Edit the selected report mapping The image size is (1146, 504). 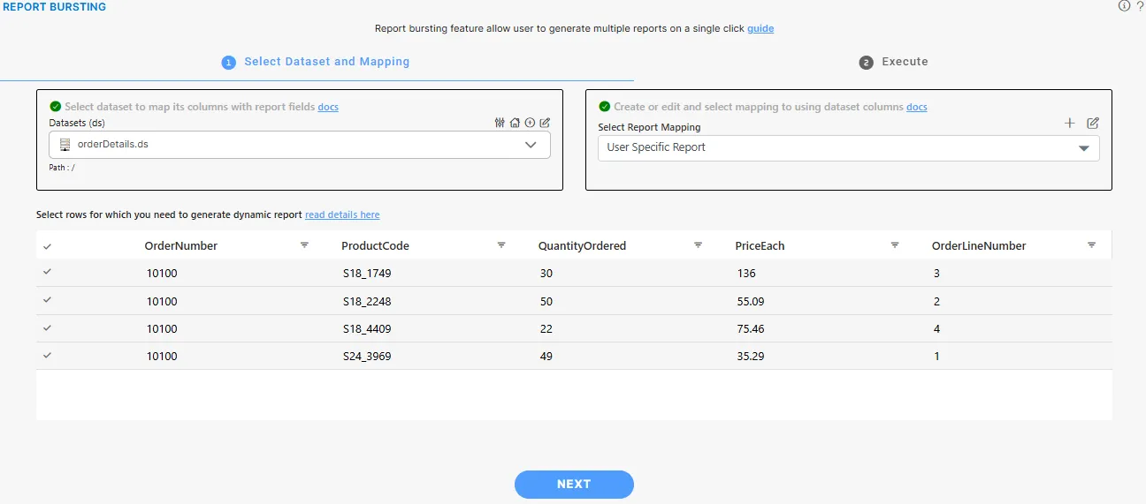1093,123
